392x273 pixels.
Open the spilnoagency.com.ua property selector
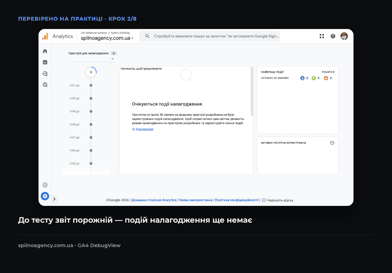coord(107,38)
